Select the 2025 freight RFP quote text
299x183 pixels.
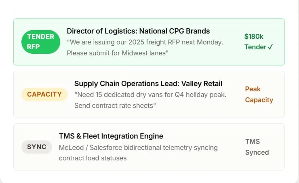[x=145, y=47]
